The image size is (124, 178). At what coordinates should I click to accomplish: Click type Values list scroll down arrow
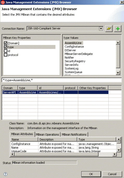[x=118, y=73]
